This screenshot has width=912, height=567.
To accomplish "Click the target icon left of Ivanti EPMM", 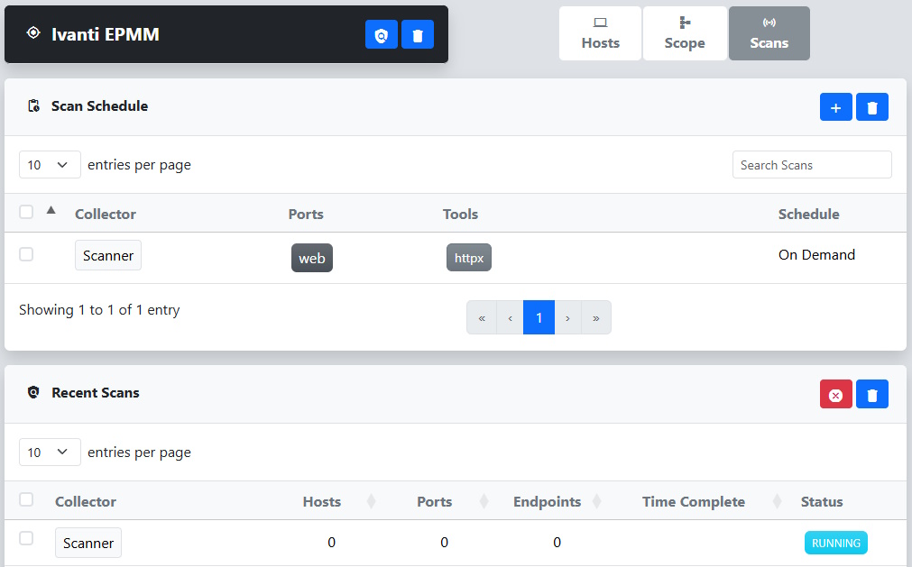I will (33, 33).
